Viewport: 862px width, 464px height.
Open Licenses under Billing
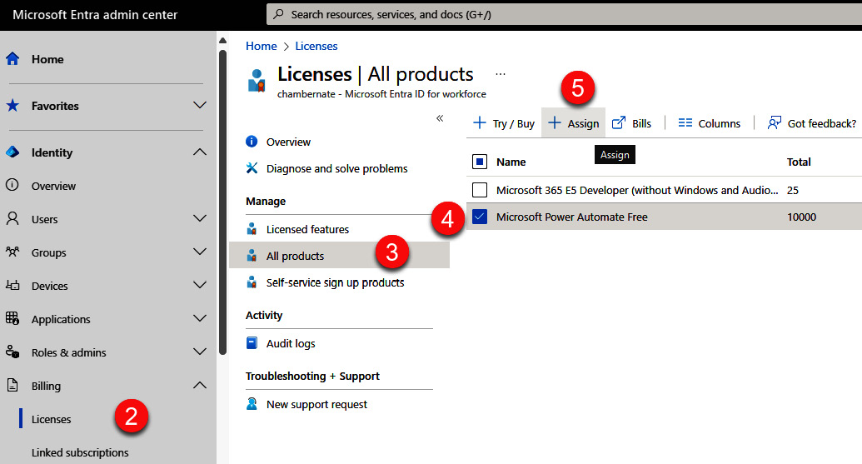pyautogui.click(x=51, y=419)
